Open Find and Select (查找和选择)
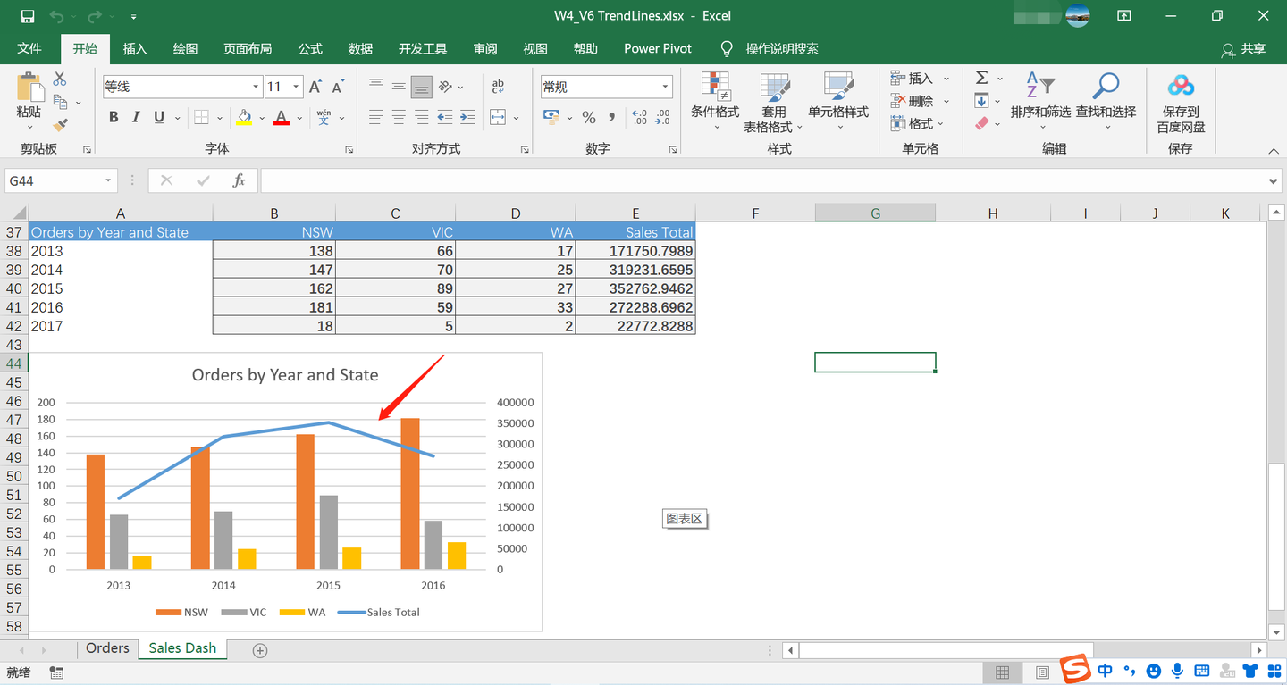The width and height of the screenshot is (1287, 685). [1106, 98]
